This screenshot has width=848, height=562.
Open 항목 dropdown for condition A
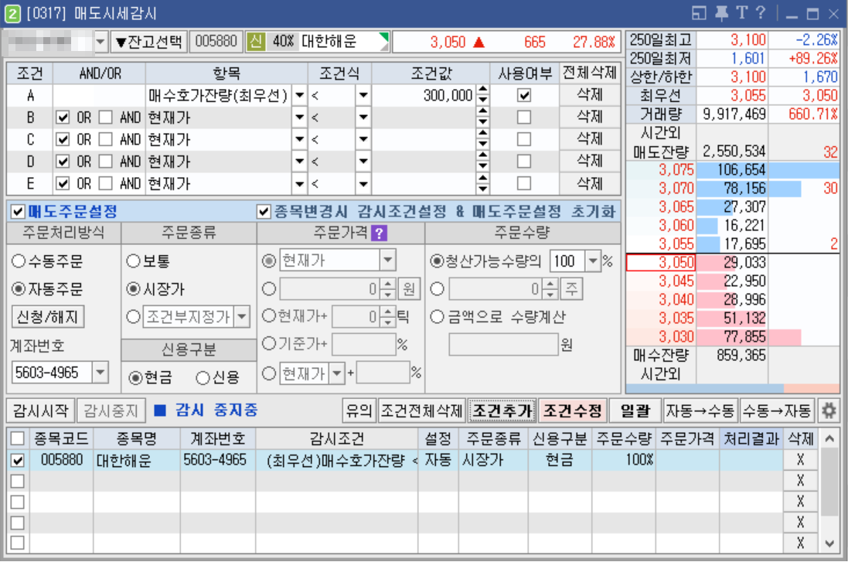point(300,96)
